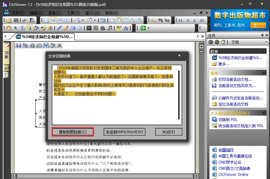Click the 进入>> banner button
This screenshot has height=179, width=270.
[258, 25]
